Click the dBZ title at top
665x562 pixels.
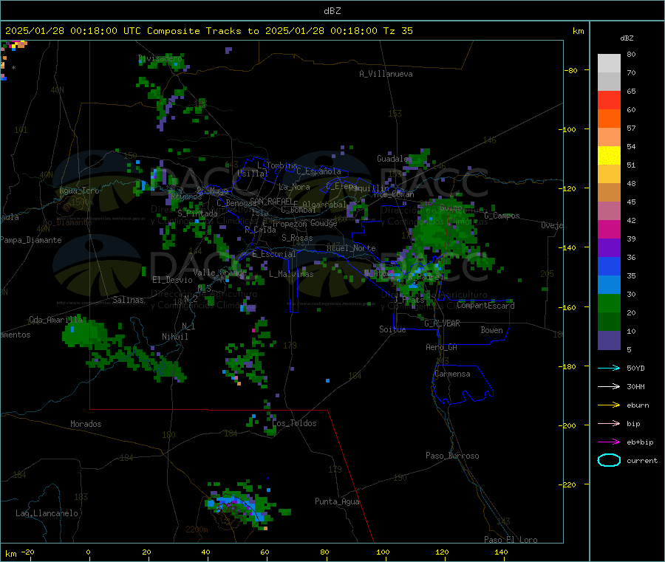pos(332,11)
